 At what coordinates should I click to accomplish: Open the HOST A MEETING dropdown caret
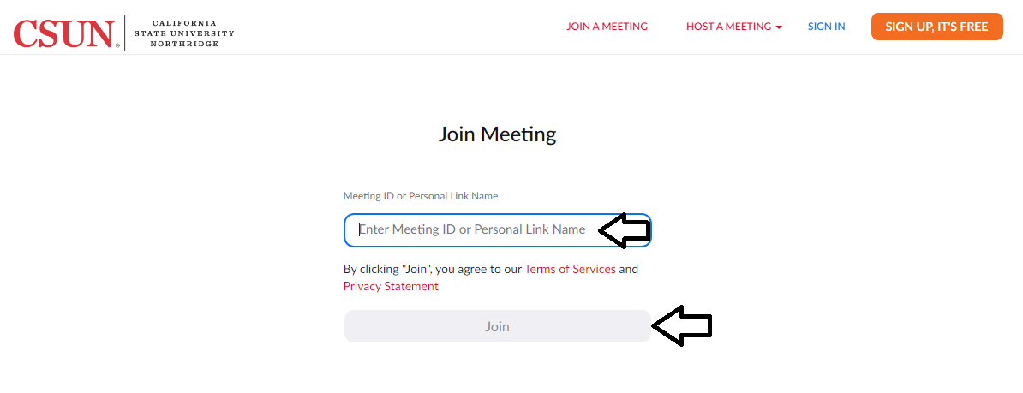click(x=778, y=27)
